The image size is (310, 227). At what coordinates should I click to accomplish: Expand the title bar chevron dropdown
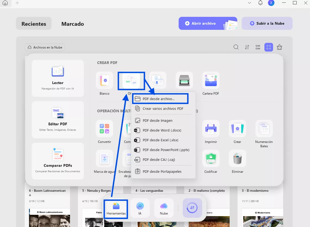[249, 3]
